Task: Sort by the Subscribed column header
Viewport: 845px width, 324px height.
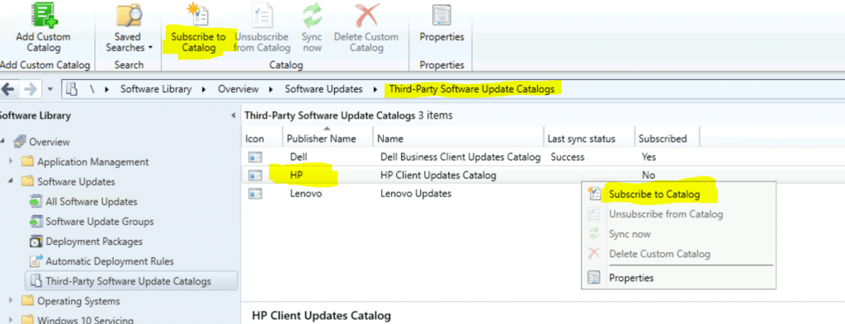Action: pos(667,139)
